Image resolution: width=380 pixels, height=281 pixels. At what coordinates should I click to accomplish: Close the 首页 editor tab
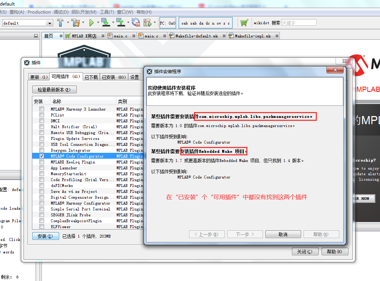[61, 36]
